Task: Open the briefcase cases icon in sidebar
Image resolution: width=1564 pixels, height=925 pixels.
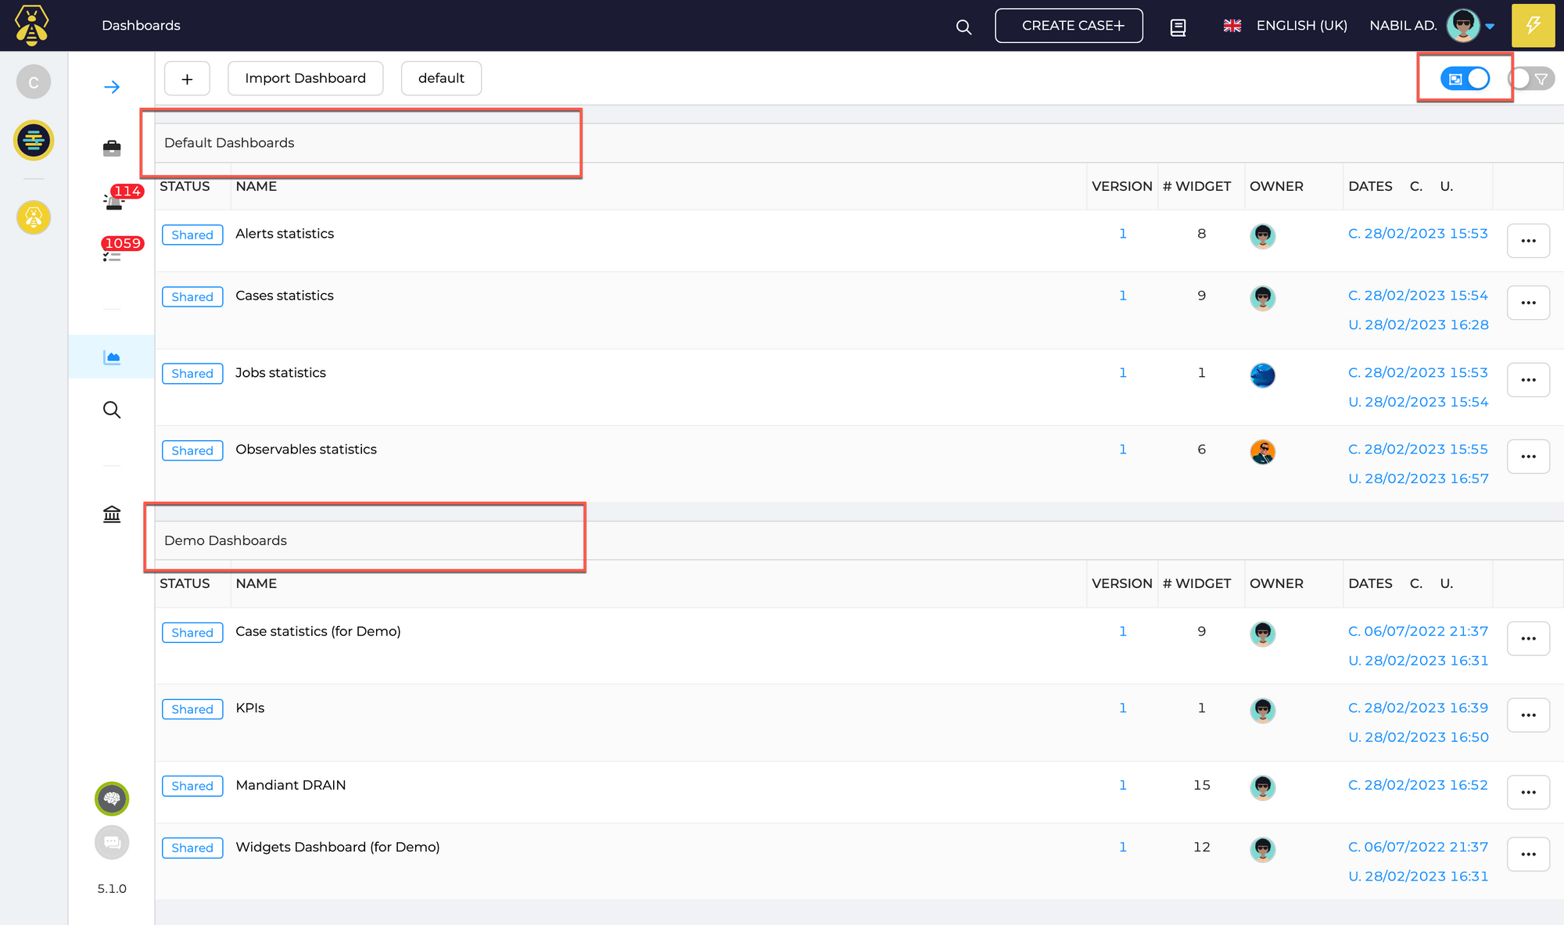Action: [x=112, y=148]
